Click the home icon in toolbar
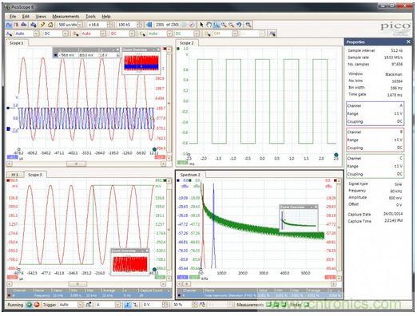 (50, 25)
